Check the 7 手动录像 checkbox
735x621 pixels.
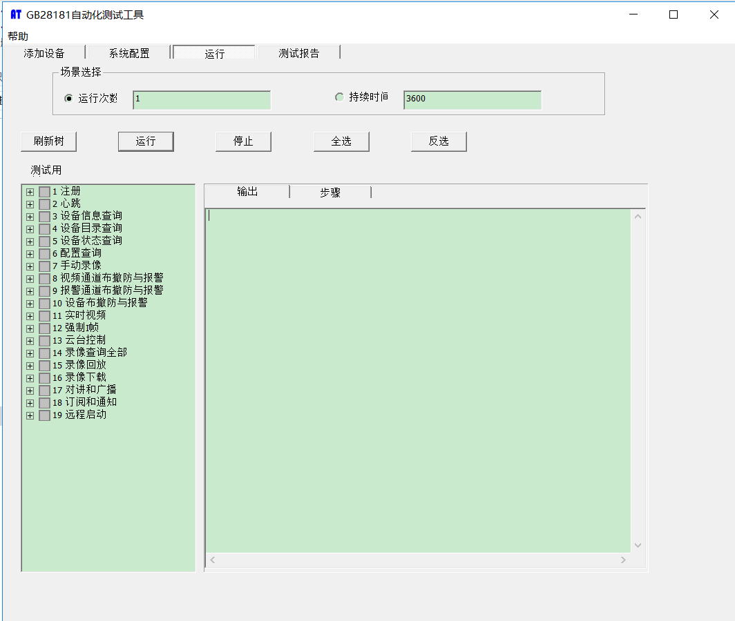44,266
